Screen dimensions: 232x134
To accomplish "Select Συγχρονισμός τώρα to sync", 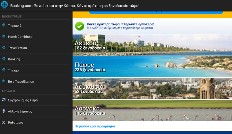I will 35,100.
